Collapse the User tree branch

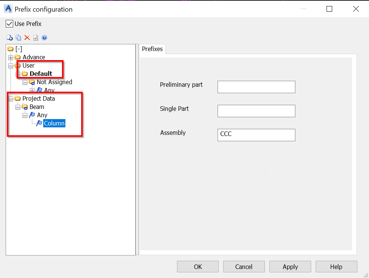pyautogui.click(x=11, y=65)
